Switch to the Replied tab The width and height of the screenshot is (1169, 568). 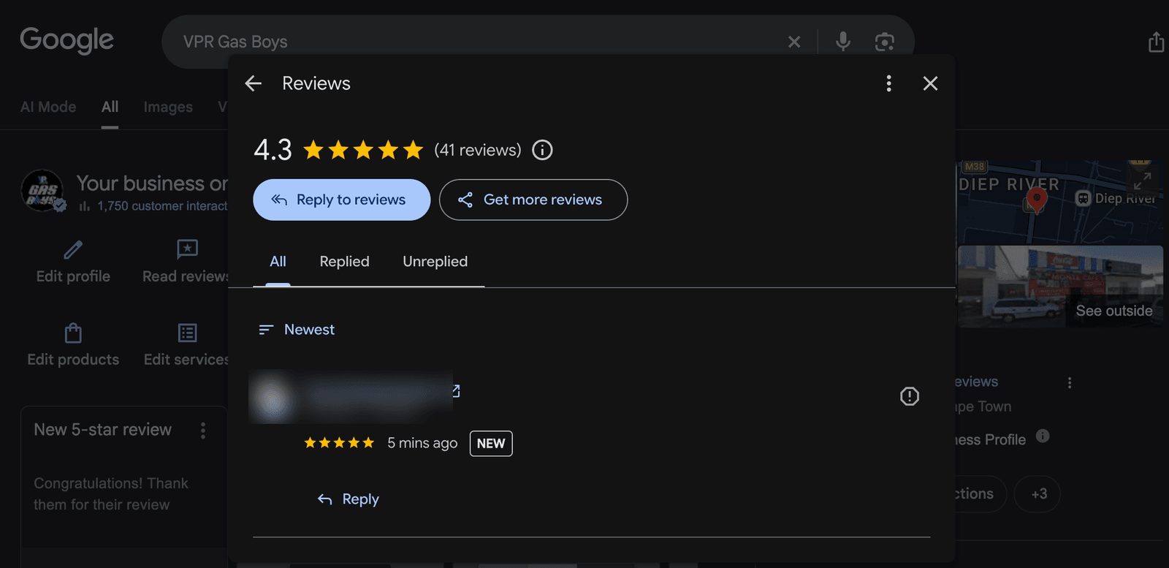[x=345, y=262]
